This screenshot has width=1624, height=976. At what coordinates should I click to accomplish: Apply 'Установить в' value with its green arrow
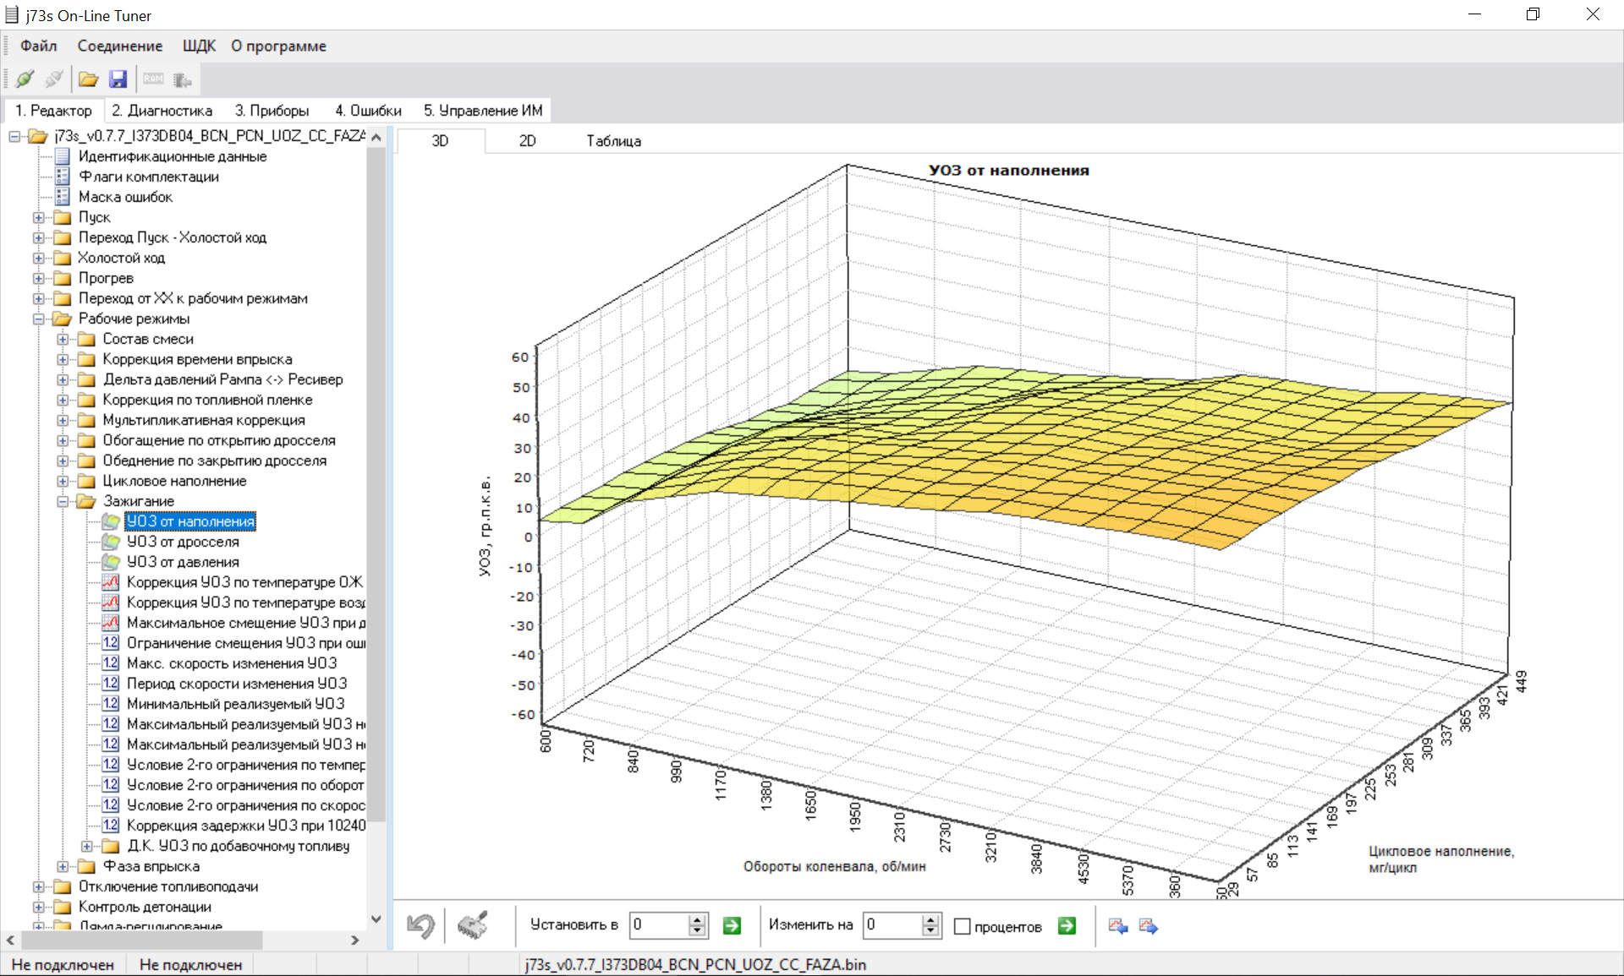pos(732,926)
